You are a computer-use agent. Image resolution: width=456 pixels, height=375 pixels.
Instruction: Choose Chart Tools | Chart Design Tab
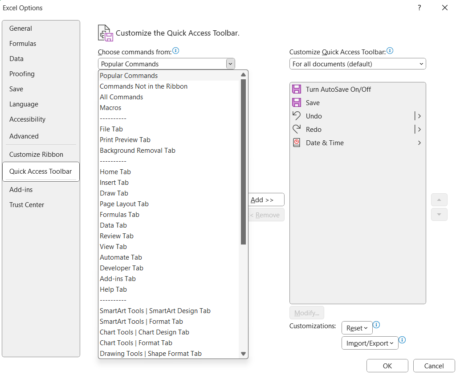point(169,332)
